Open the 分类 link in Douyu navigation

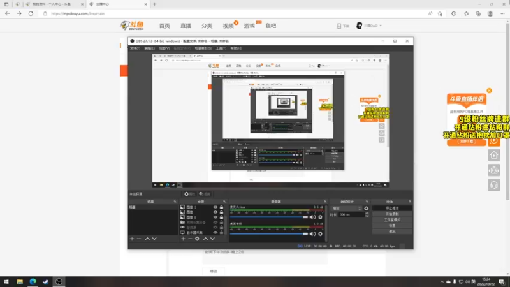[207, 26]
